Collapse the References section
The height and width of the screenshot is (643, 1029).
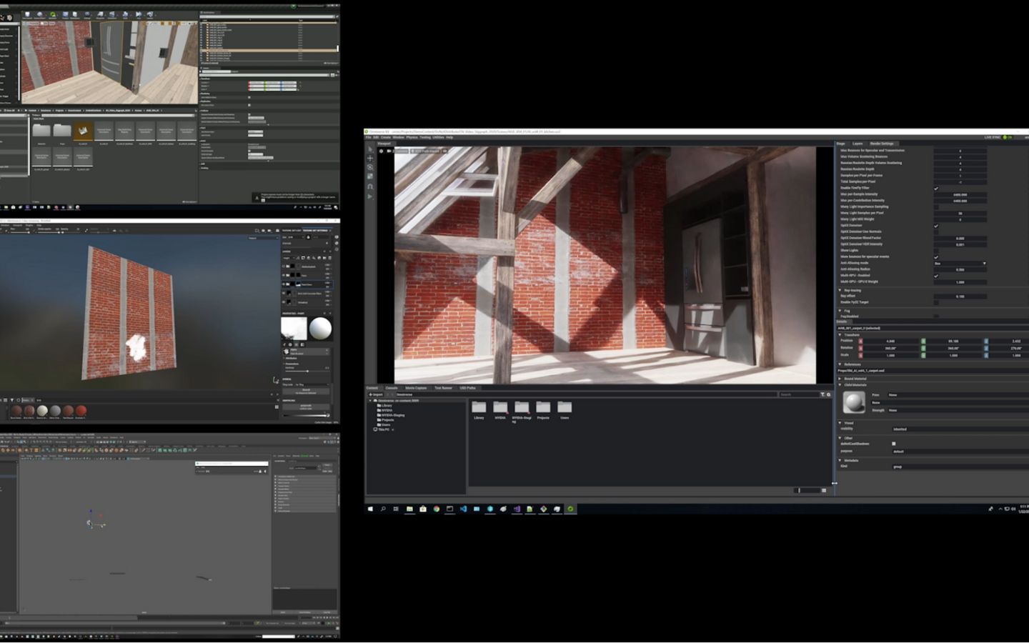pyautogui.click(x=840, y=364)
